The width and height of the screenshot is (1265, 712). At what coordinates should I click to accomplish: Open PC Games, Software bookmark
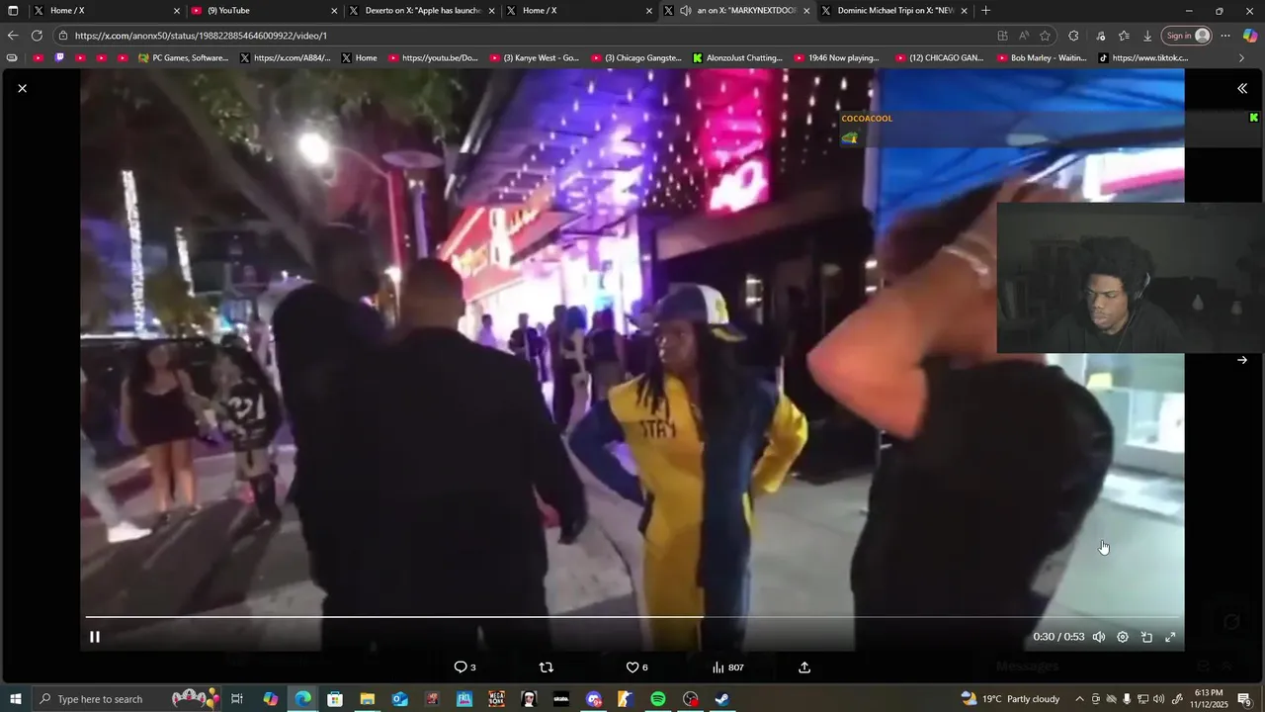coord(183,58)
